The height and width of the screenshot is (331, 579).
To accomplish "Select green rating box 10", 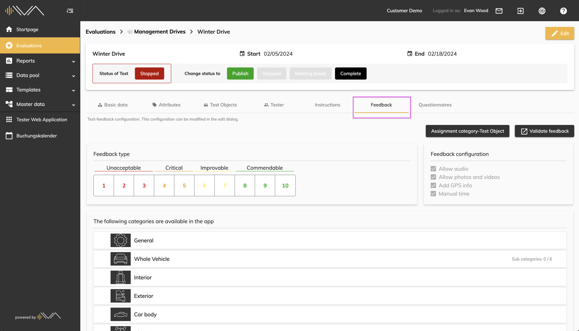I will 285,186.
